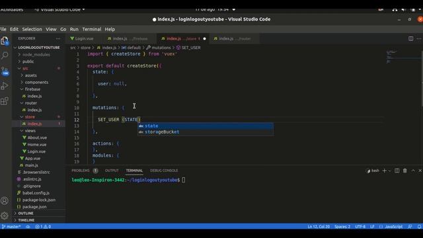423x238 pixels.
Task: Open the Extensions view
Action: (x=5, y=101)
